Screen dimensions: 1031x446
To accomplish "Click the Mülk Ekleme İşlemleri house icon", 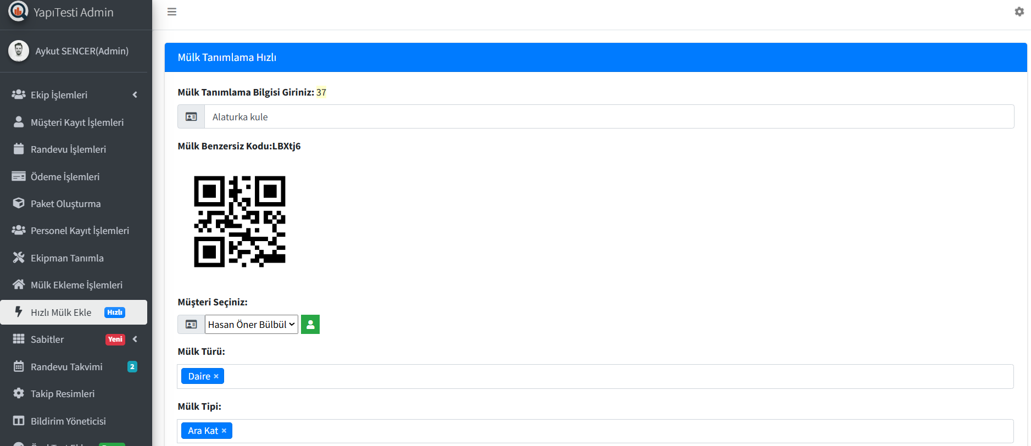I will coord(19,285).
